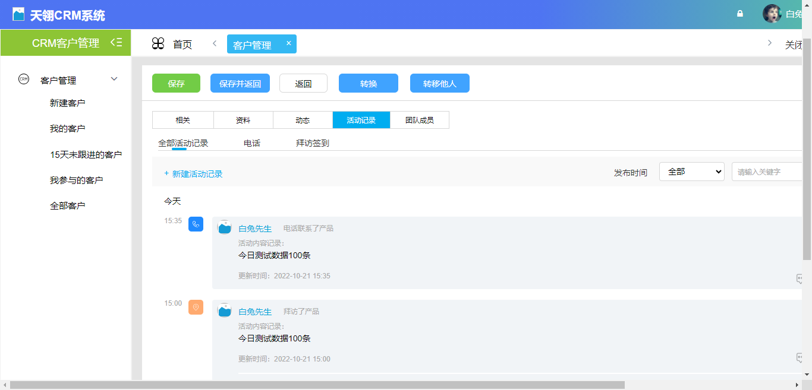812x390 pixels.
Task: Click the left breadcrumb arrow before 客户管理 tab
Action: (214, 43)
